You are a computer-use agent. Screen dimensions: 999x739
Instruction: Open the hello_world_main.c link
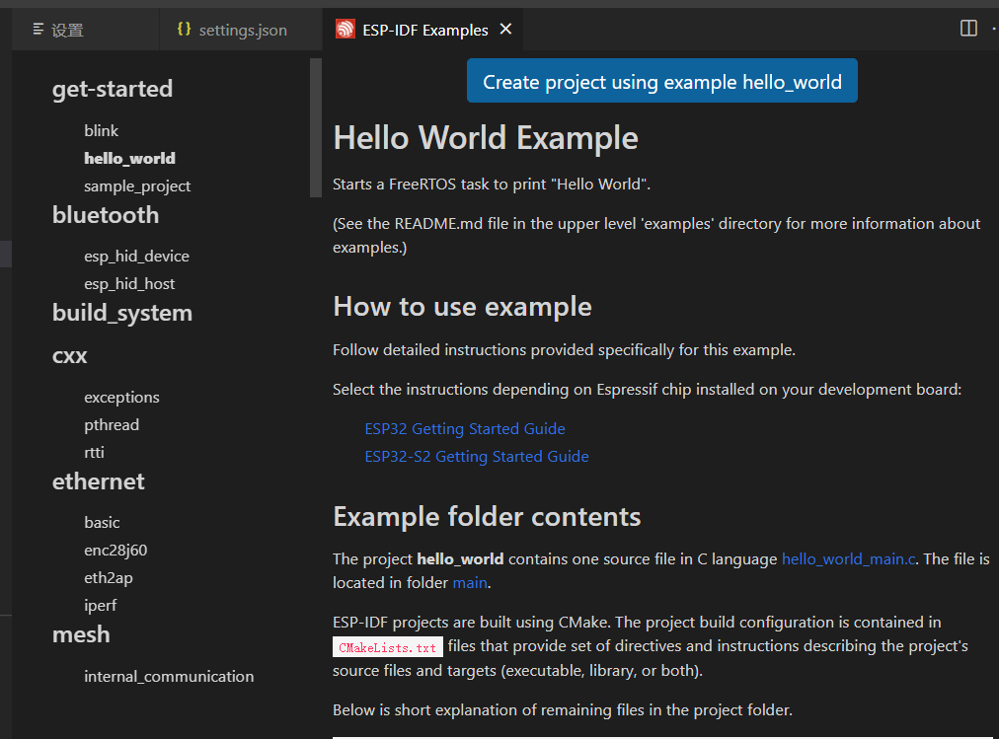click(x=849, y=558)
